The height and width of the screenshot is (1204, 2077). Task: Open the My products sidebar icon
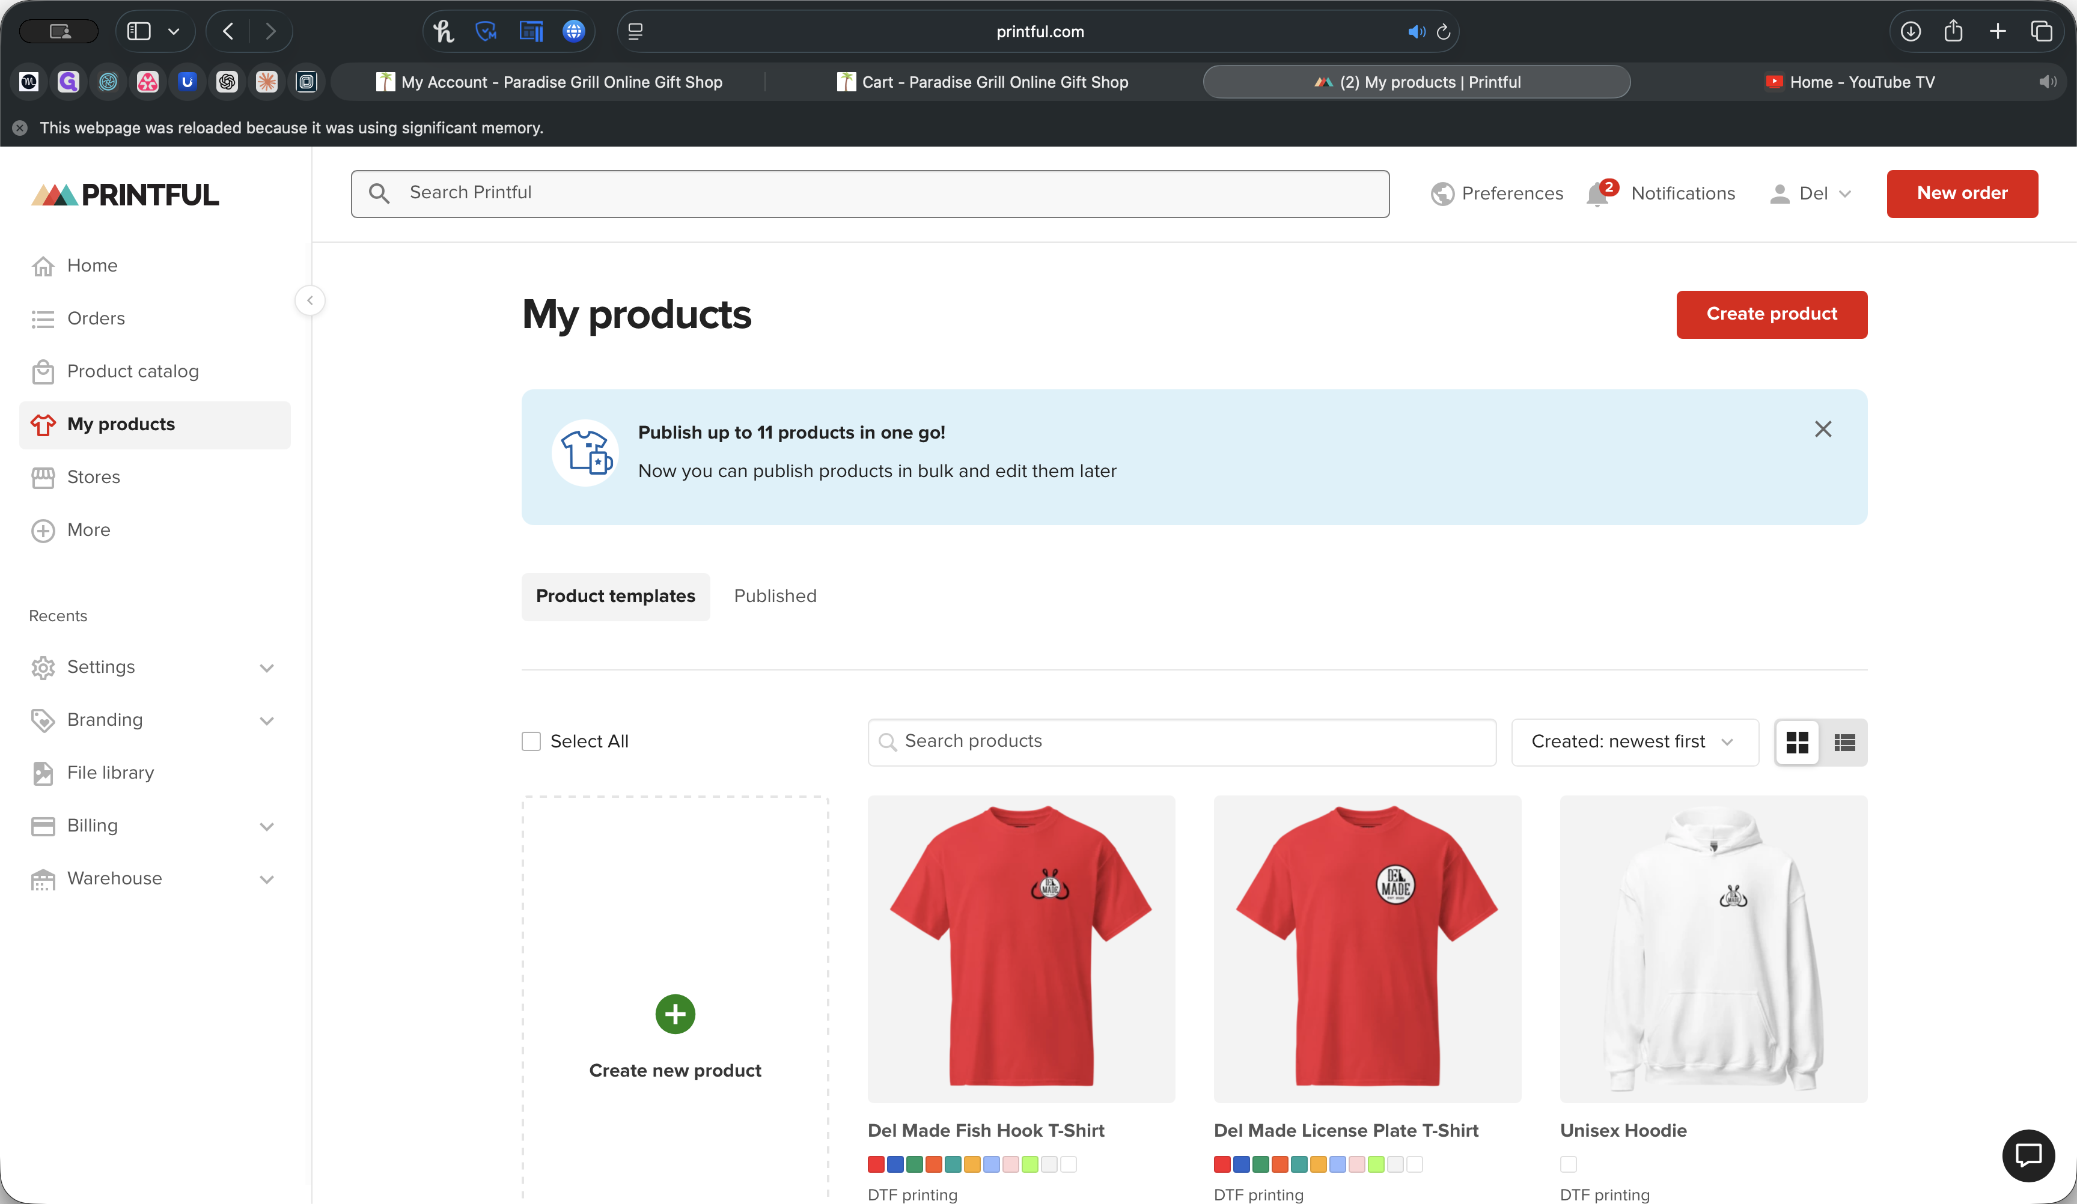(x=44, y=424)
